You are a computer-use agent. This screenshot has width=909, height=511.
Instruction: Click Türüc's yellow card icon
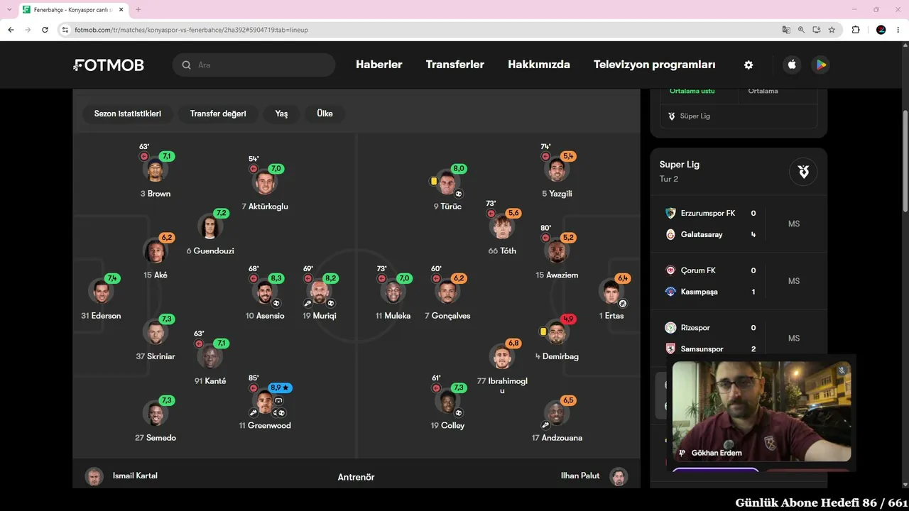(433, 181)
